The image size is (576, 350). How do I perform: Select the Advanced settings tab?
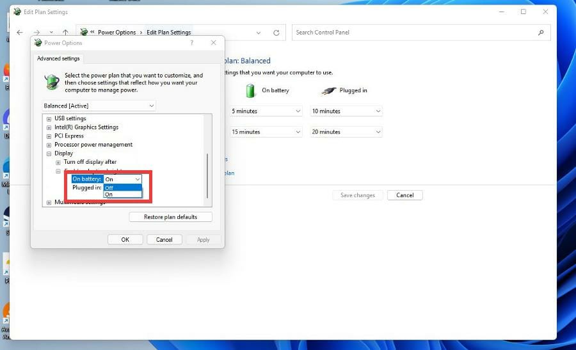coord(58,59)
